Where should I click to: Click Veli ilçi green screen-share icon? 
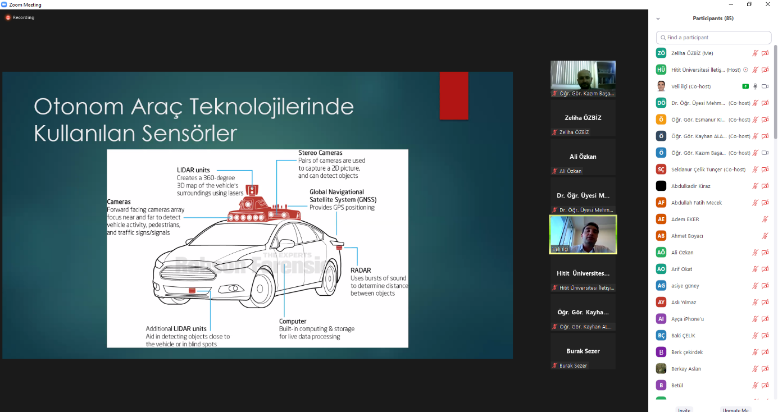[745, 86]
